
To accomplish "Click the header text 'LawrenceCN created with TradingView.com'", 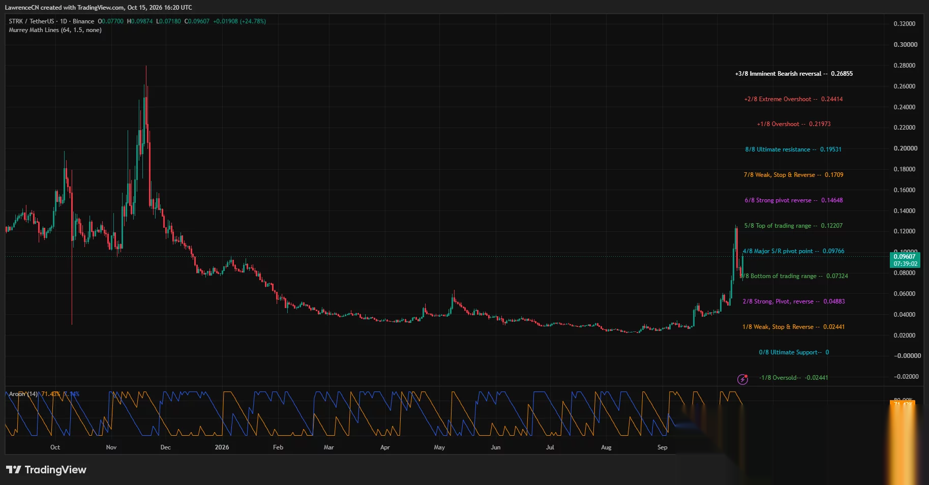I will coord(65,8).
